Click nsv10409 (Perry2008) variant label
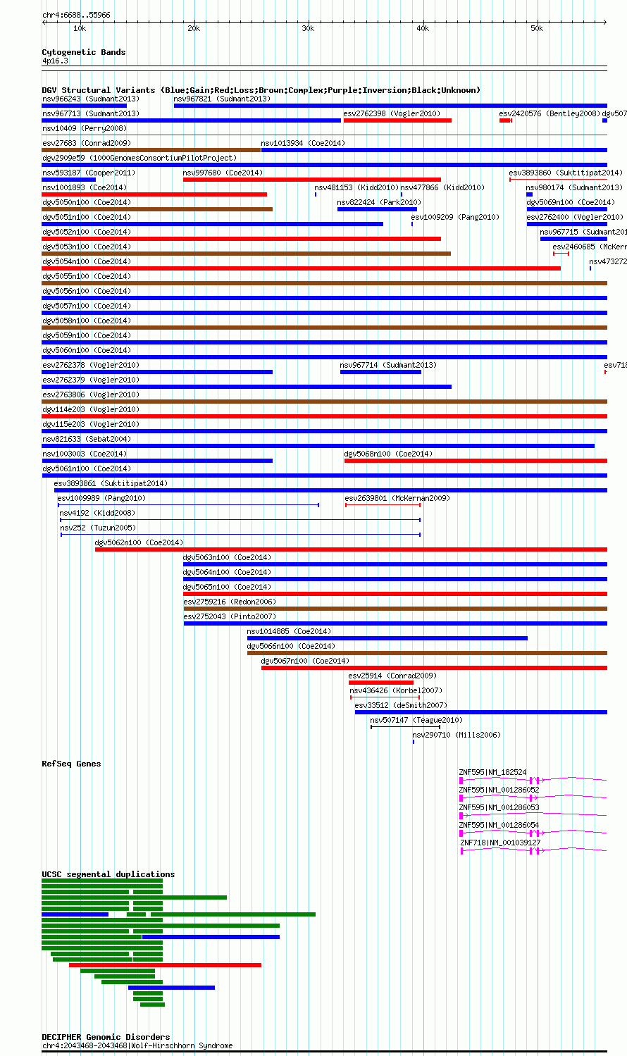This screenshot has width=627, height=1056. [x=85, y=128]
